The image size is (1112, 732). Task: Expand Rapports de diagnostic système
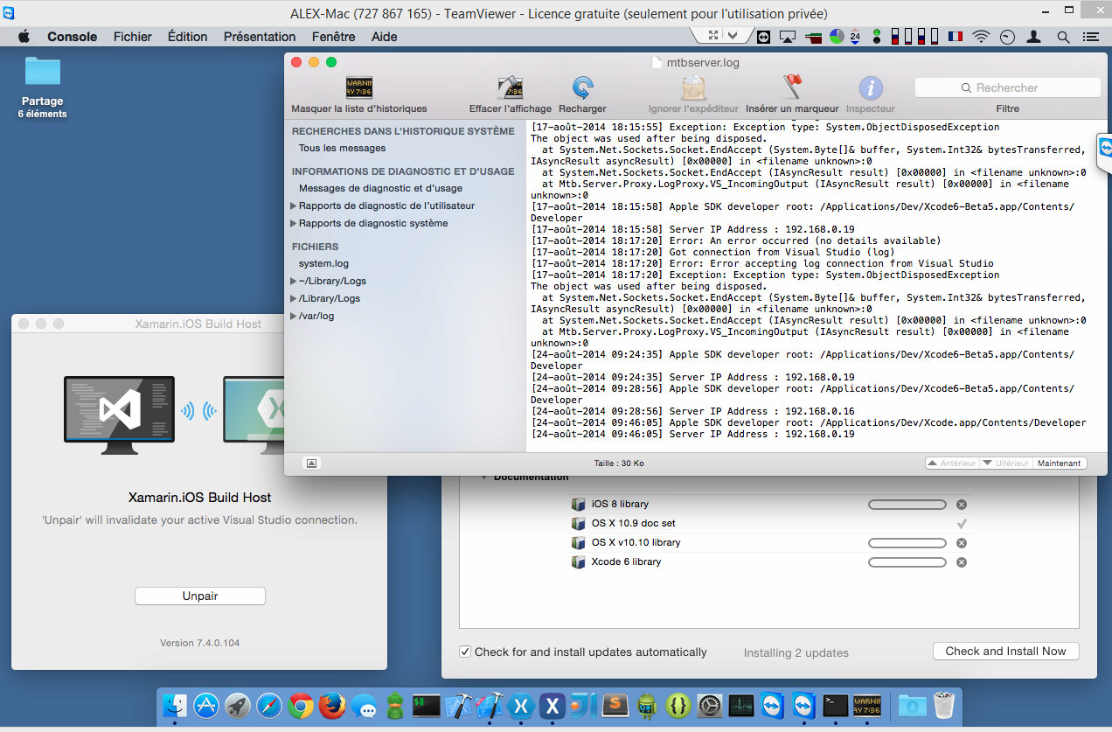tap(294, 224)
